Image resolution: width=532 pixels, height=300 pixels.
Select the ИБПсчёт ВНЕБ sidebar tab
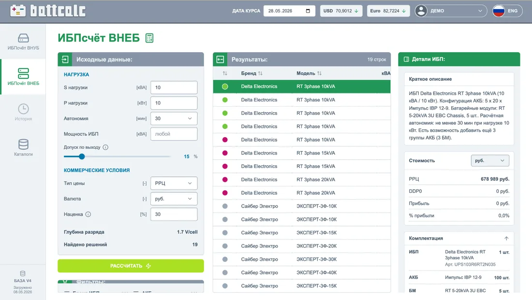pyautogui.click(x=23, y=77)
